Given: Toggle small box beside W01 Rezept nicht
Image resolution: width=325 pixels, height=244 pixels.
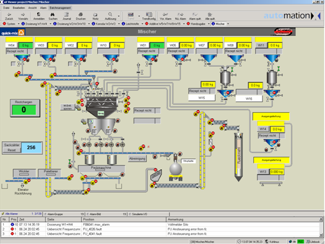Looking at the screenshot, I should pyautogui.click(x=162, y=51).
